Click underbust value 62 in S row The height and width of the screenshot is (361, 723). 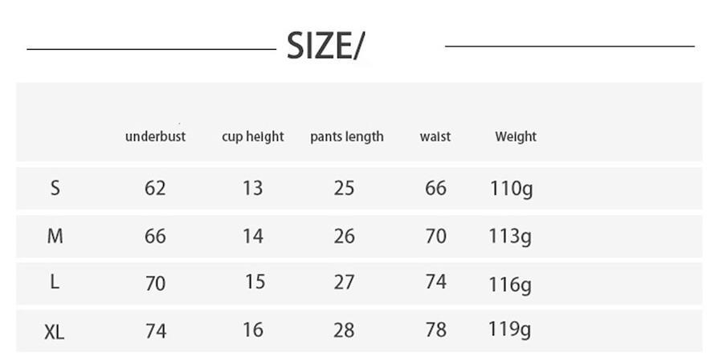155,189
